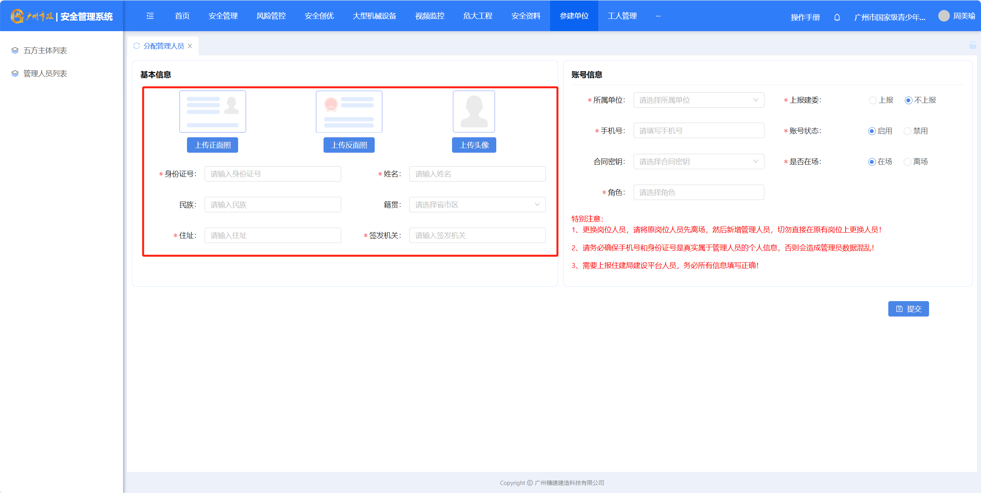
Task: Close the 分配管理人员 tab
Action: click(x=190, y=46)
